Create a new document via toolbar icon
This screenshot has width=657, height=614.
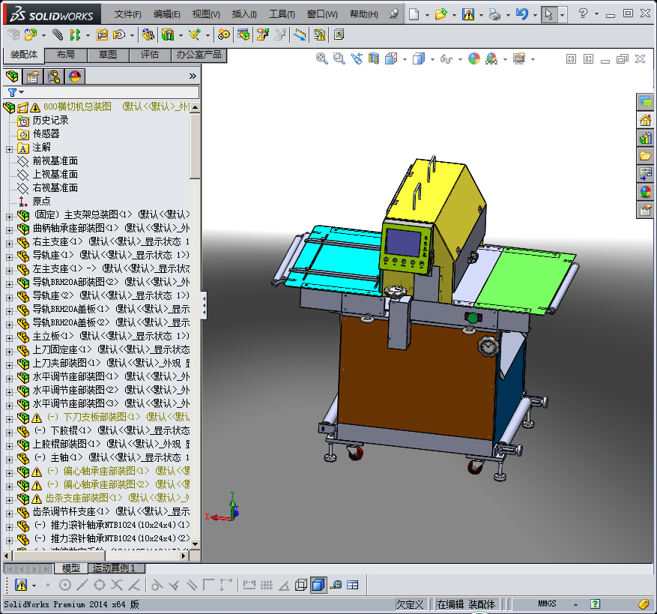coord(414,14)
